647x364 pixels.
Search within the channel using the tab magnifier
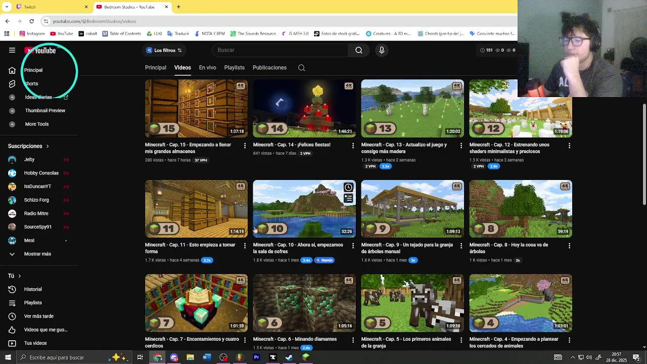(302, 68)
